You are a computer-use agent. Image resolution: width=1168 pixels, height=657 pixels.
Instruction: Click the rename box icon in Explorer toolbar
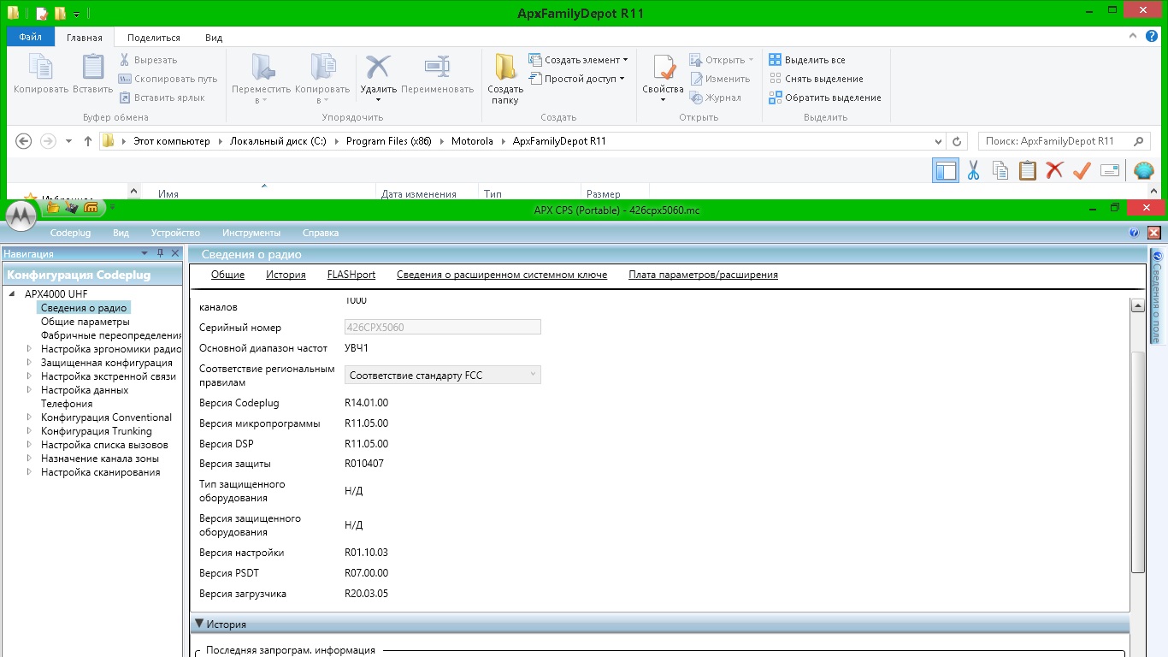(1110, 170)
